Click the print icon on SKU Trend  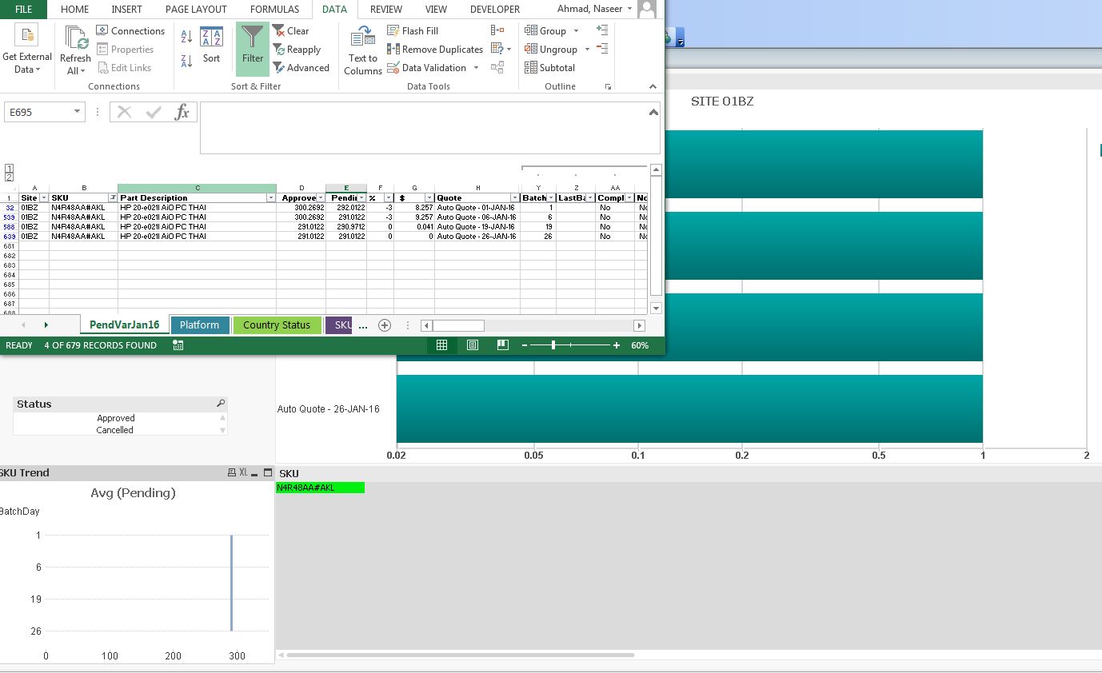[232, 472]
